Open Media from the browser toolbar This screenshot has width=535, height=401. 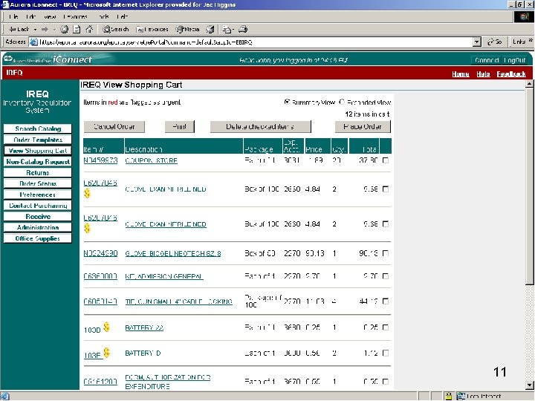click(187, 29)
